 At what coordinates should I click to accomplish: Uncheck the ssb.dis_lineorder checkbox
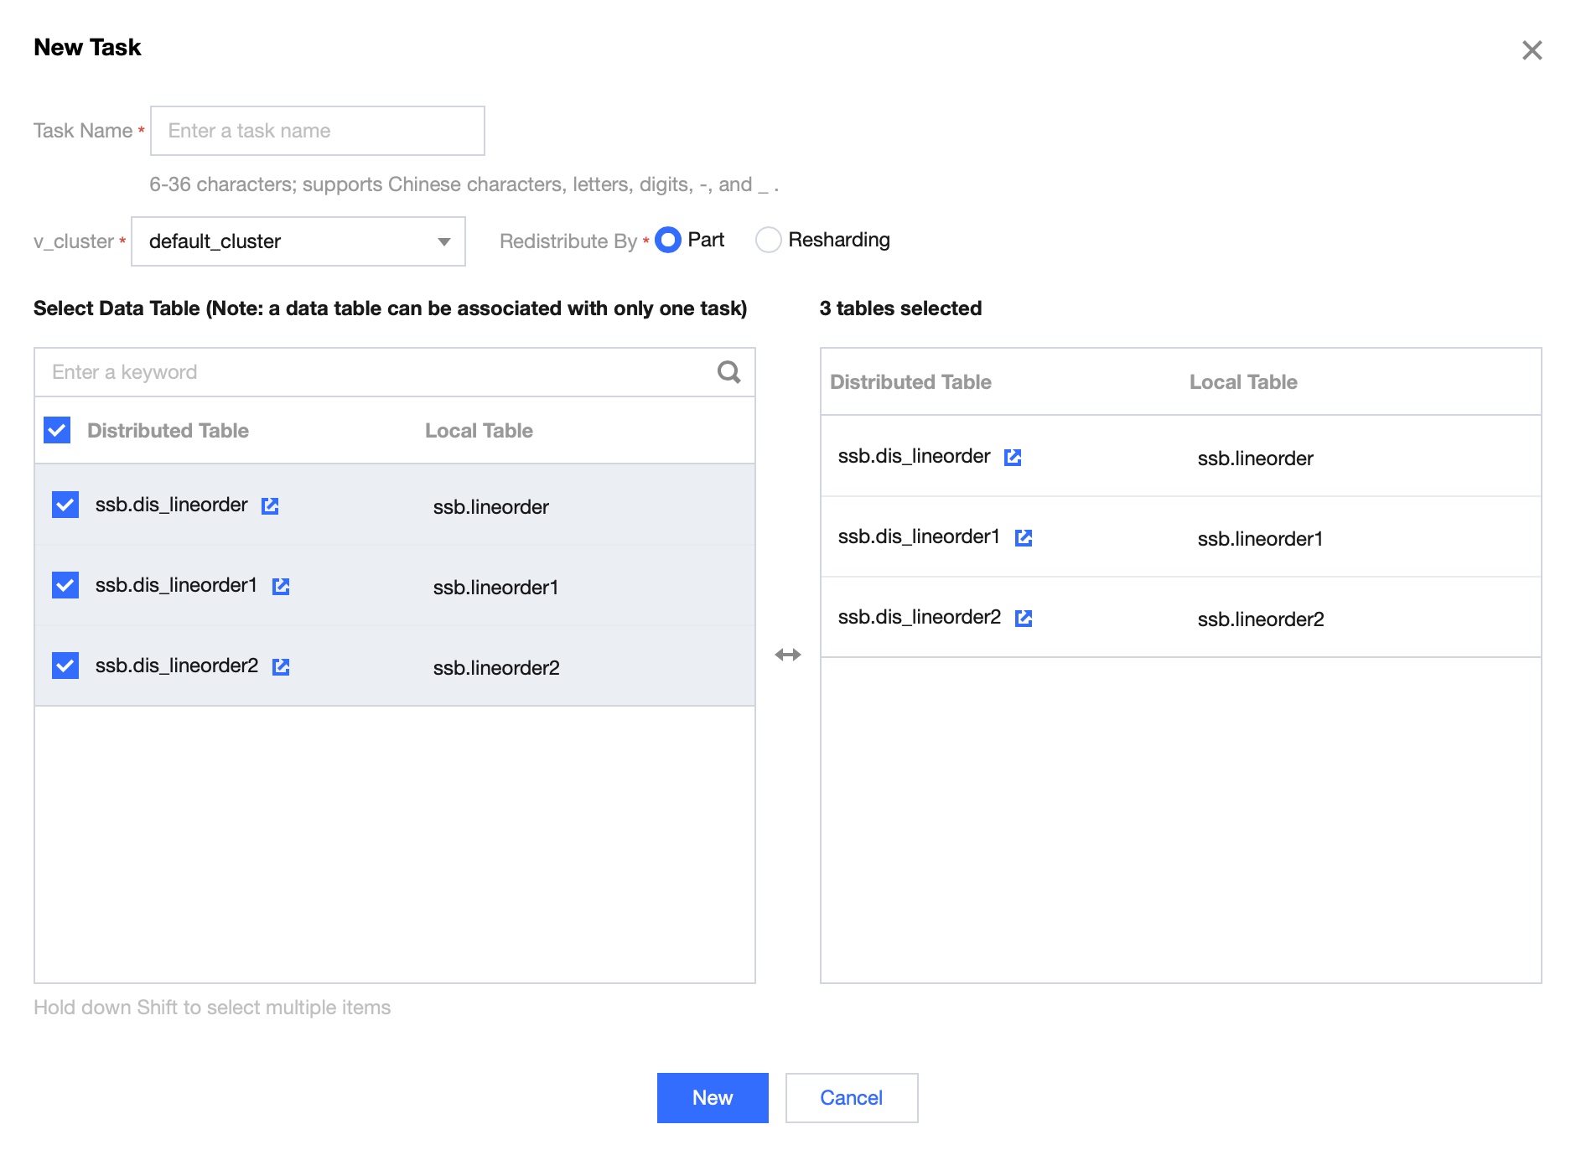pyautogui.click(x=65, y=505)
